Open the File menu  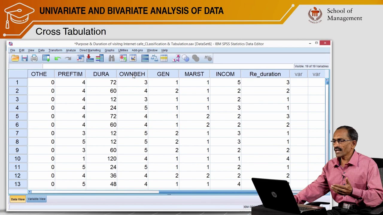coord(13,50)
